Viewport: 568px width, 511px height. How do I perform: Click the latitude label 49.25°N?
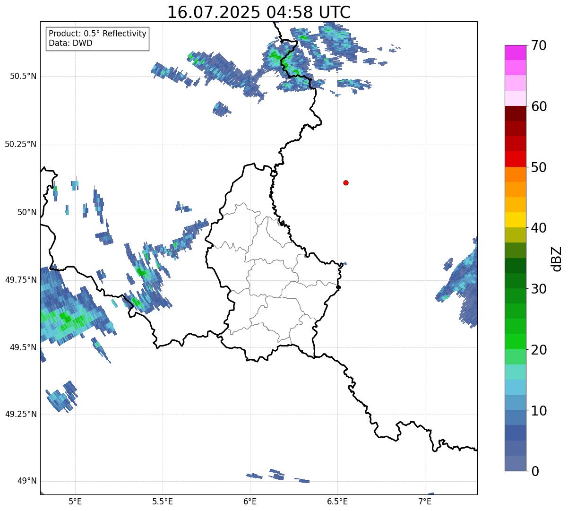click(20, 414)
